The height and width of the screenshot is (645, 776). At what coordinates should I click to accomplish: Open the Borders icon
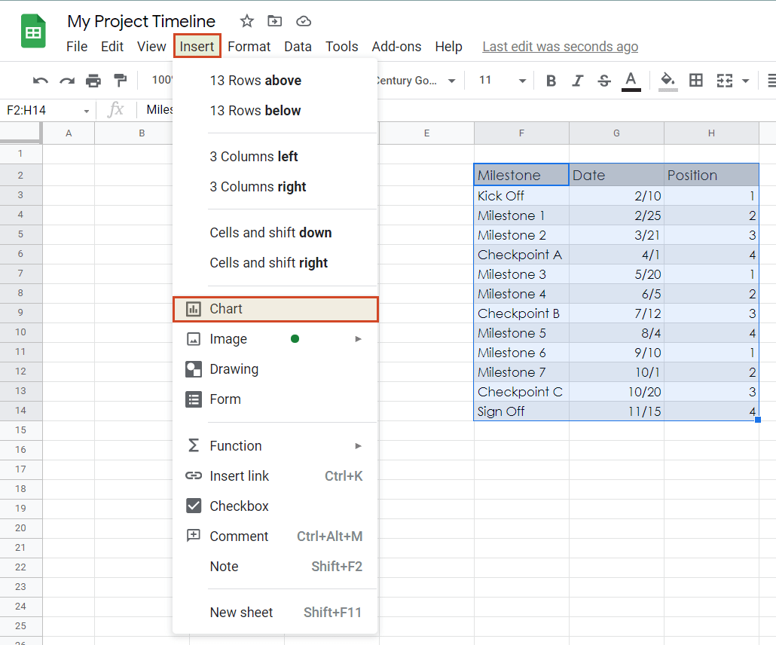(x=695, y=81)
